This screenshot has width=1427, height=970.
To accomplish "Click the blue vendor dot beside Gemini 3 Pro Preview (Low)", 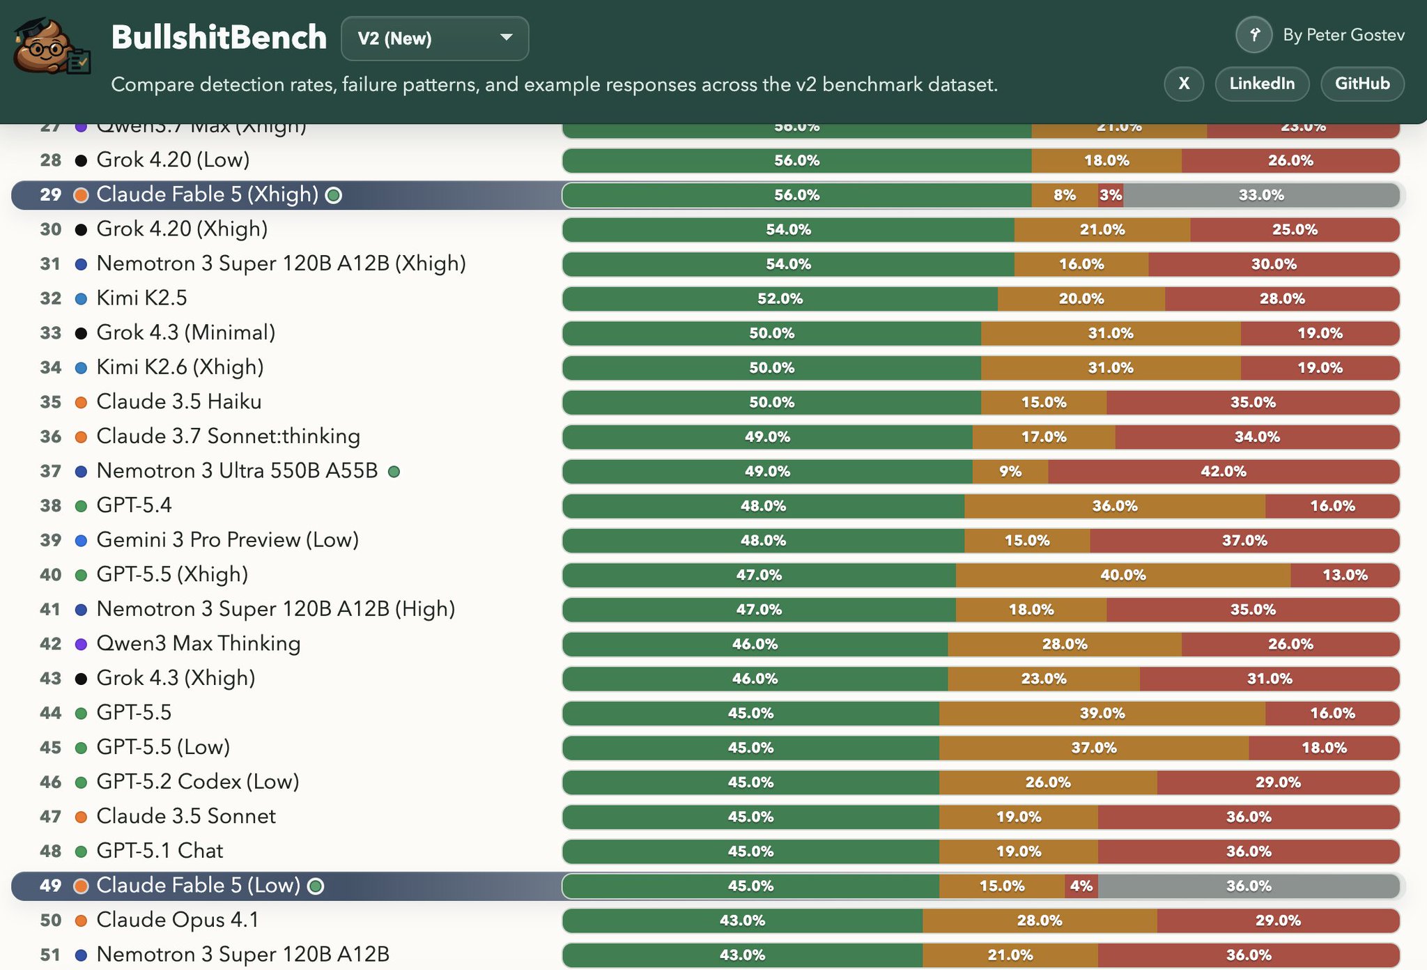I will pyautogui.click(x=81, y=540).
